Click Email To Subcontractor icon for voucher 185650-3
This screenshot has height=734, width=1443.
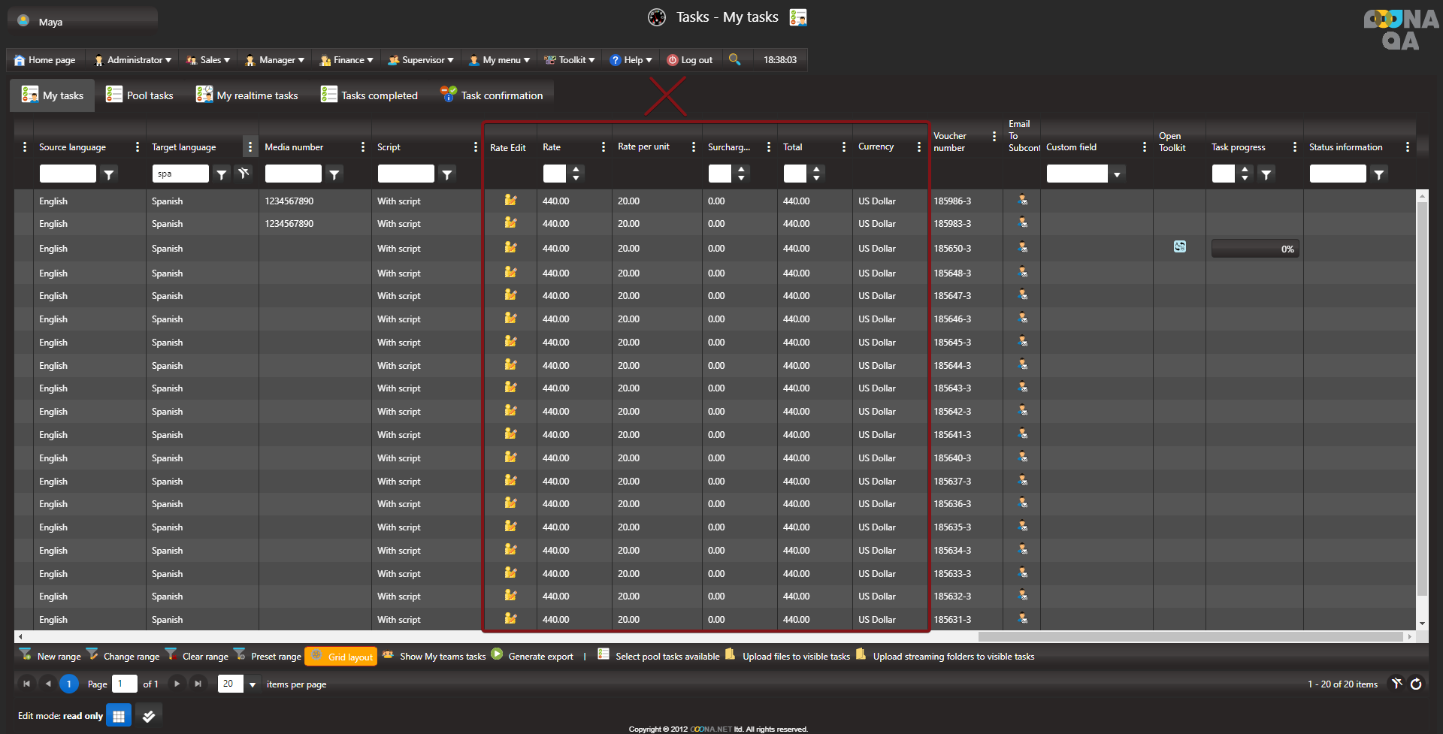tap(1022, 247)
